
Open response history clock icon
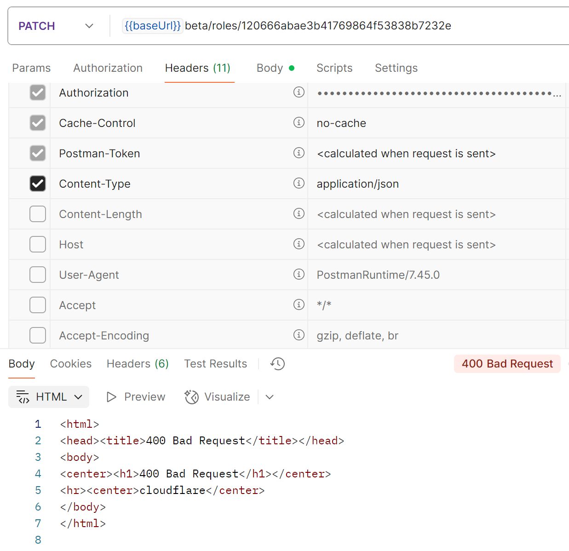pyautogui.click(x=277, y=364)
